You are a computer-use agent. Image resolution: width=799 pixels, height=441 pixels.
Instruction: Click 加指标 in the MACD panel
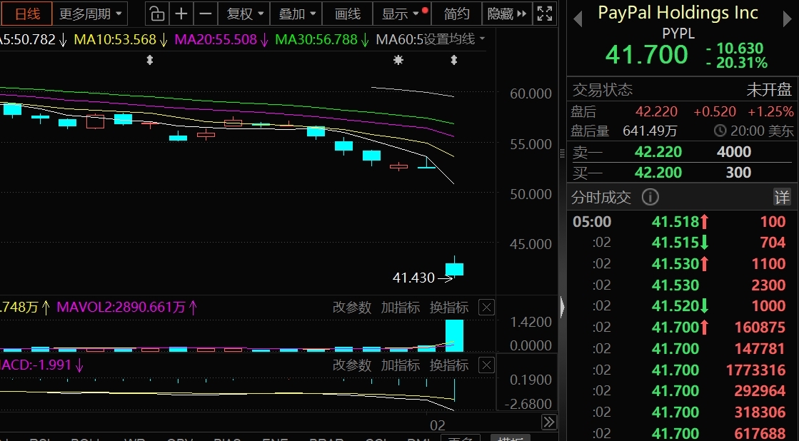400,365
